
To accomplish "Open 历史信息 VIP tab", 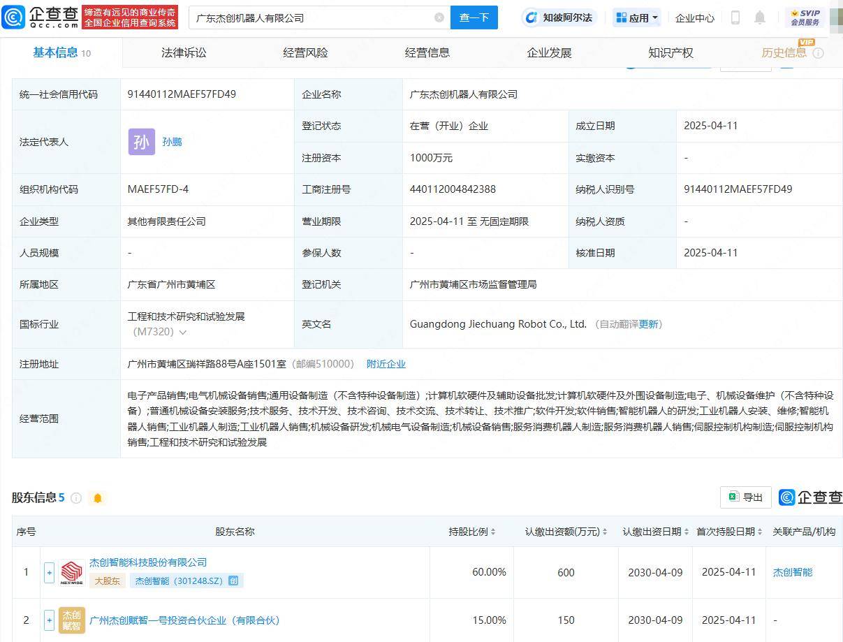I will click(x=784, y=53).
